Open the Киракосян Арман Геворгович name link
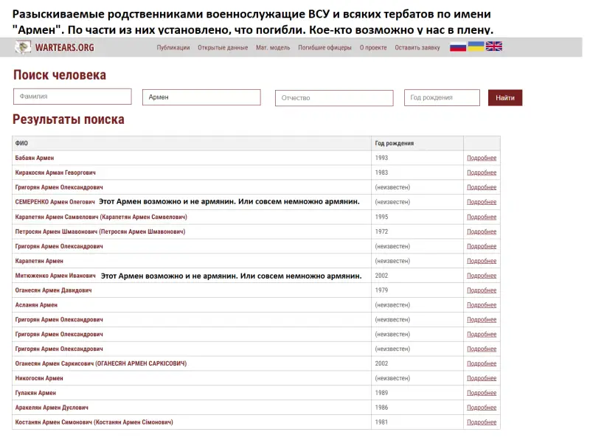The image size is (590, 443). click(x=55, y=172)
